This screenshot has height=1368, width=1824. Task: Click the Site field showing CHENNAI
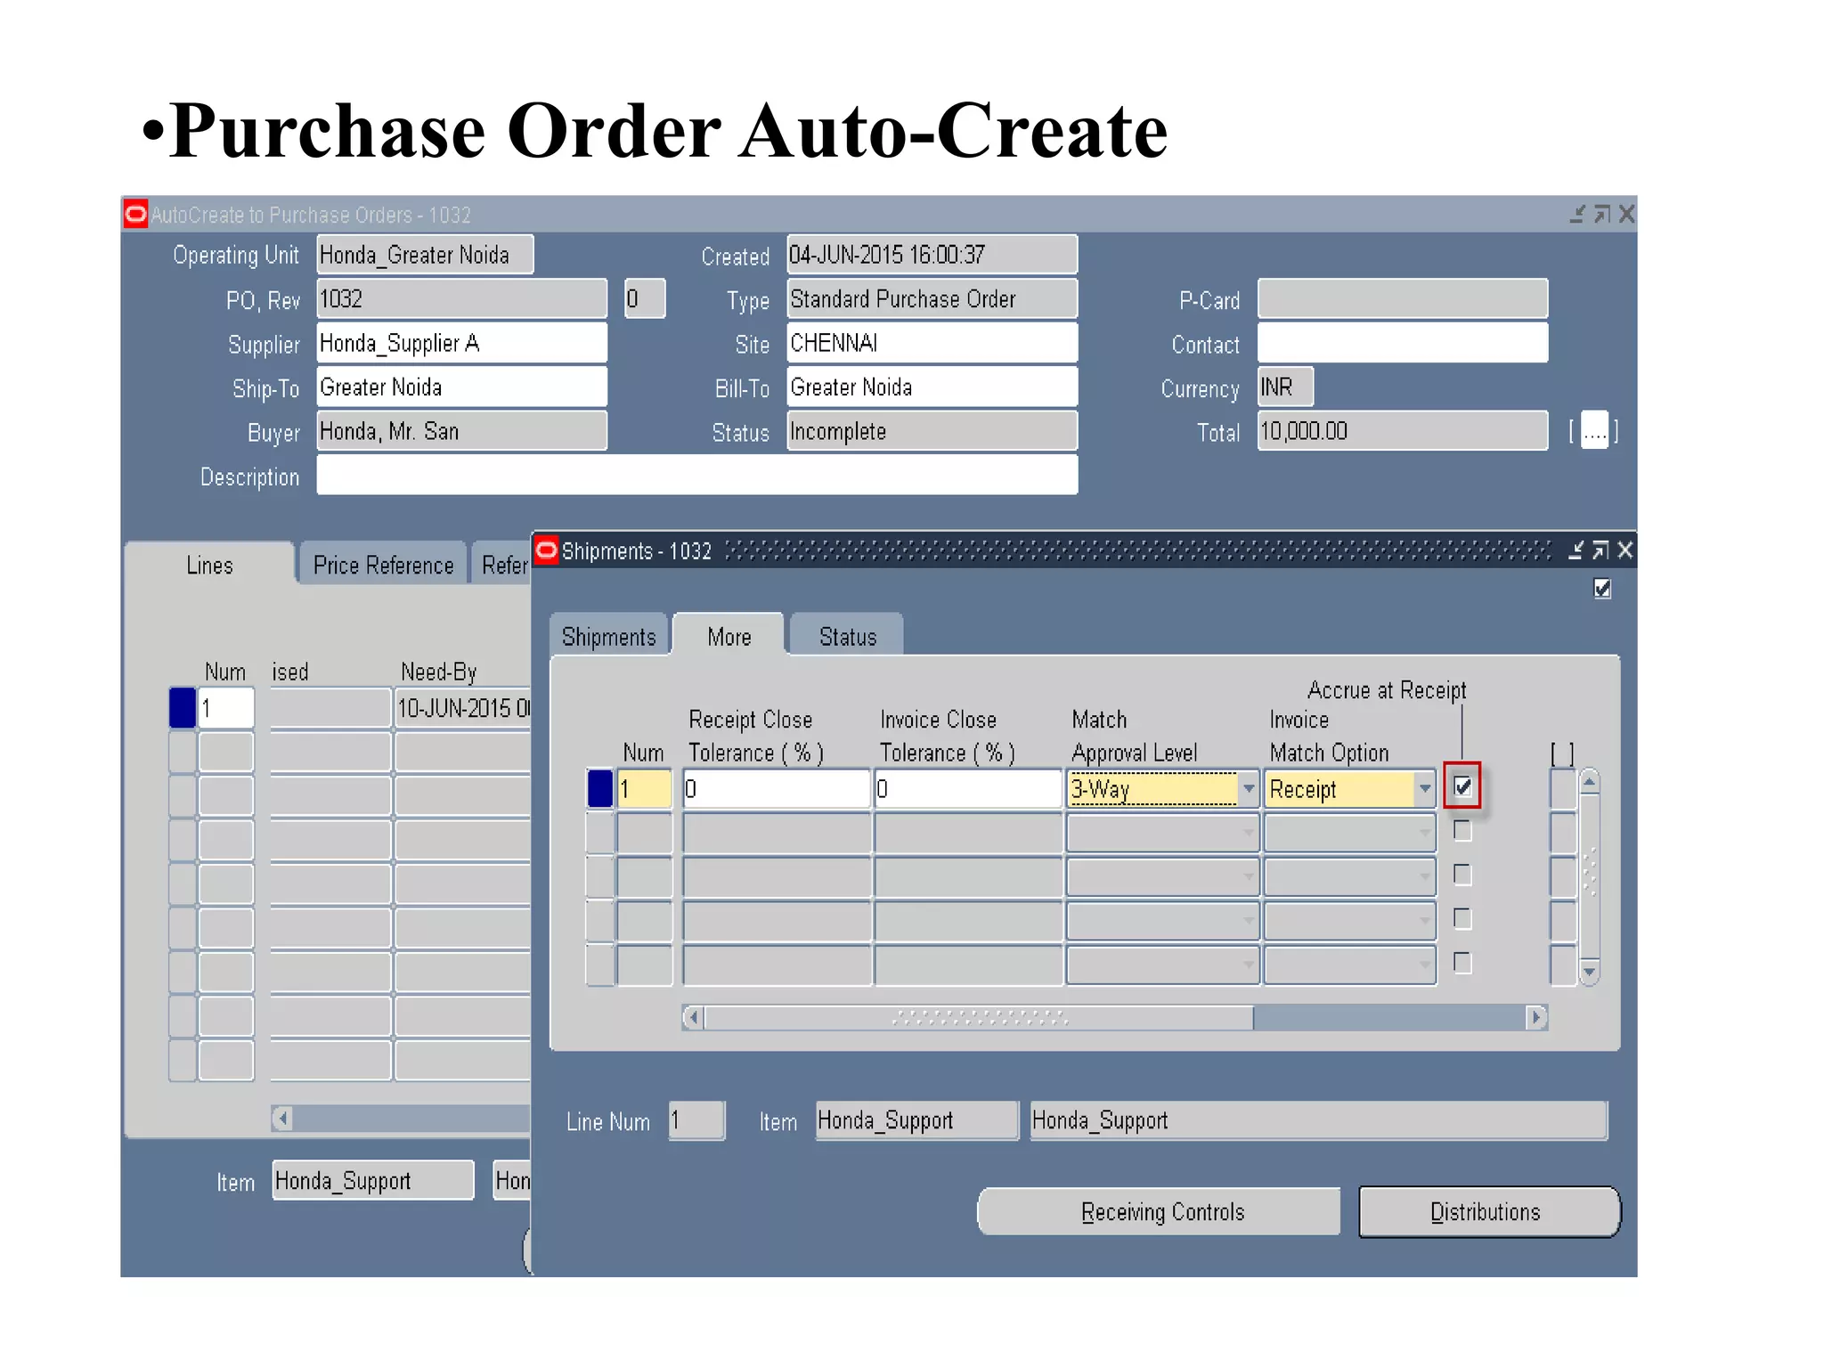click(x=932, y=343)
